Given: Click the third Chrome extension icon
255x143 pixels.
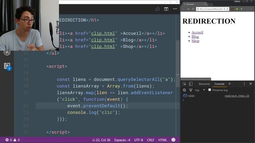Looking at the screenshot, I should [242, 9].
